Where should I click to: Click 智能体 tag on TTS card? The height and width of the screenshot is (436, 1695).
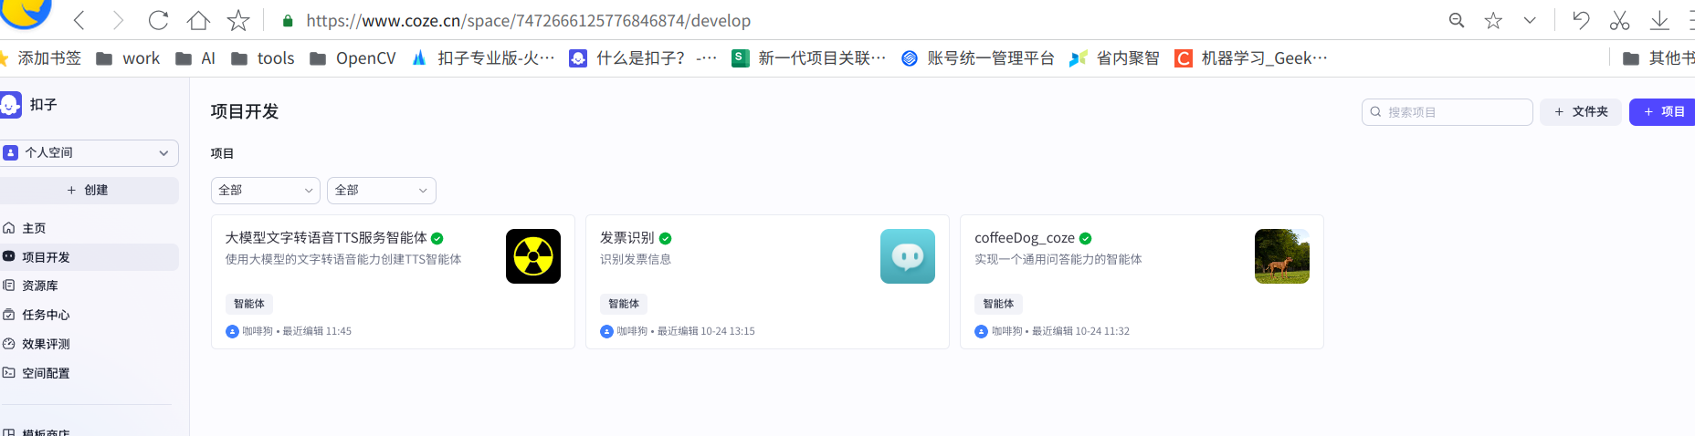(x=249, y=304)
